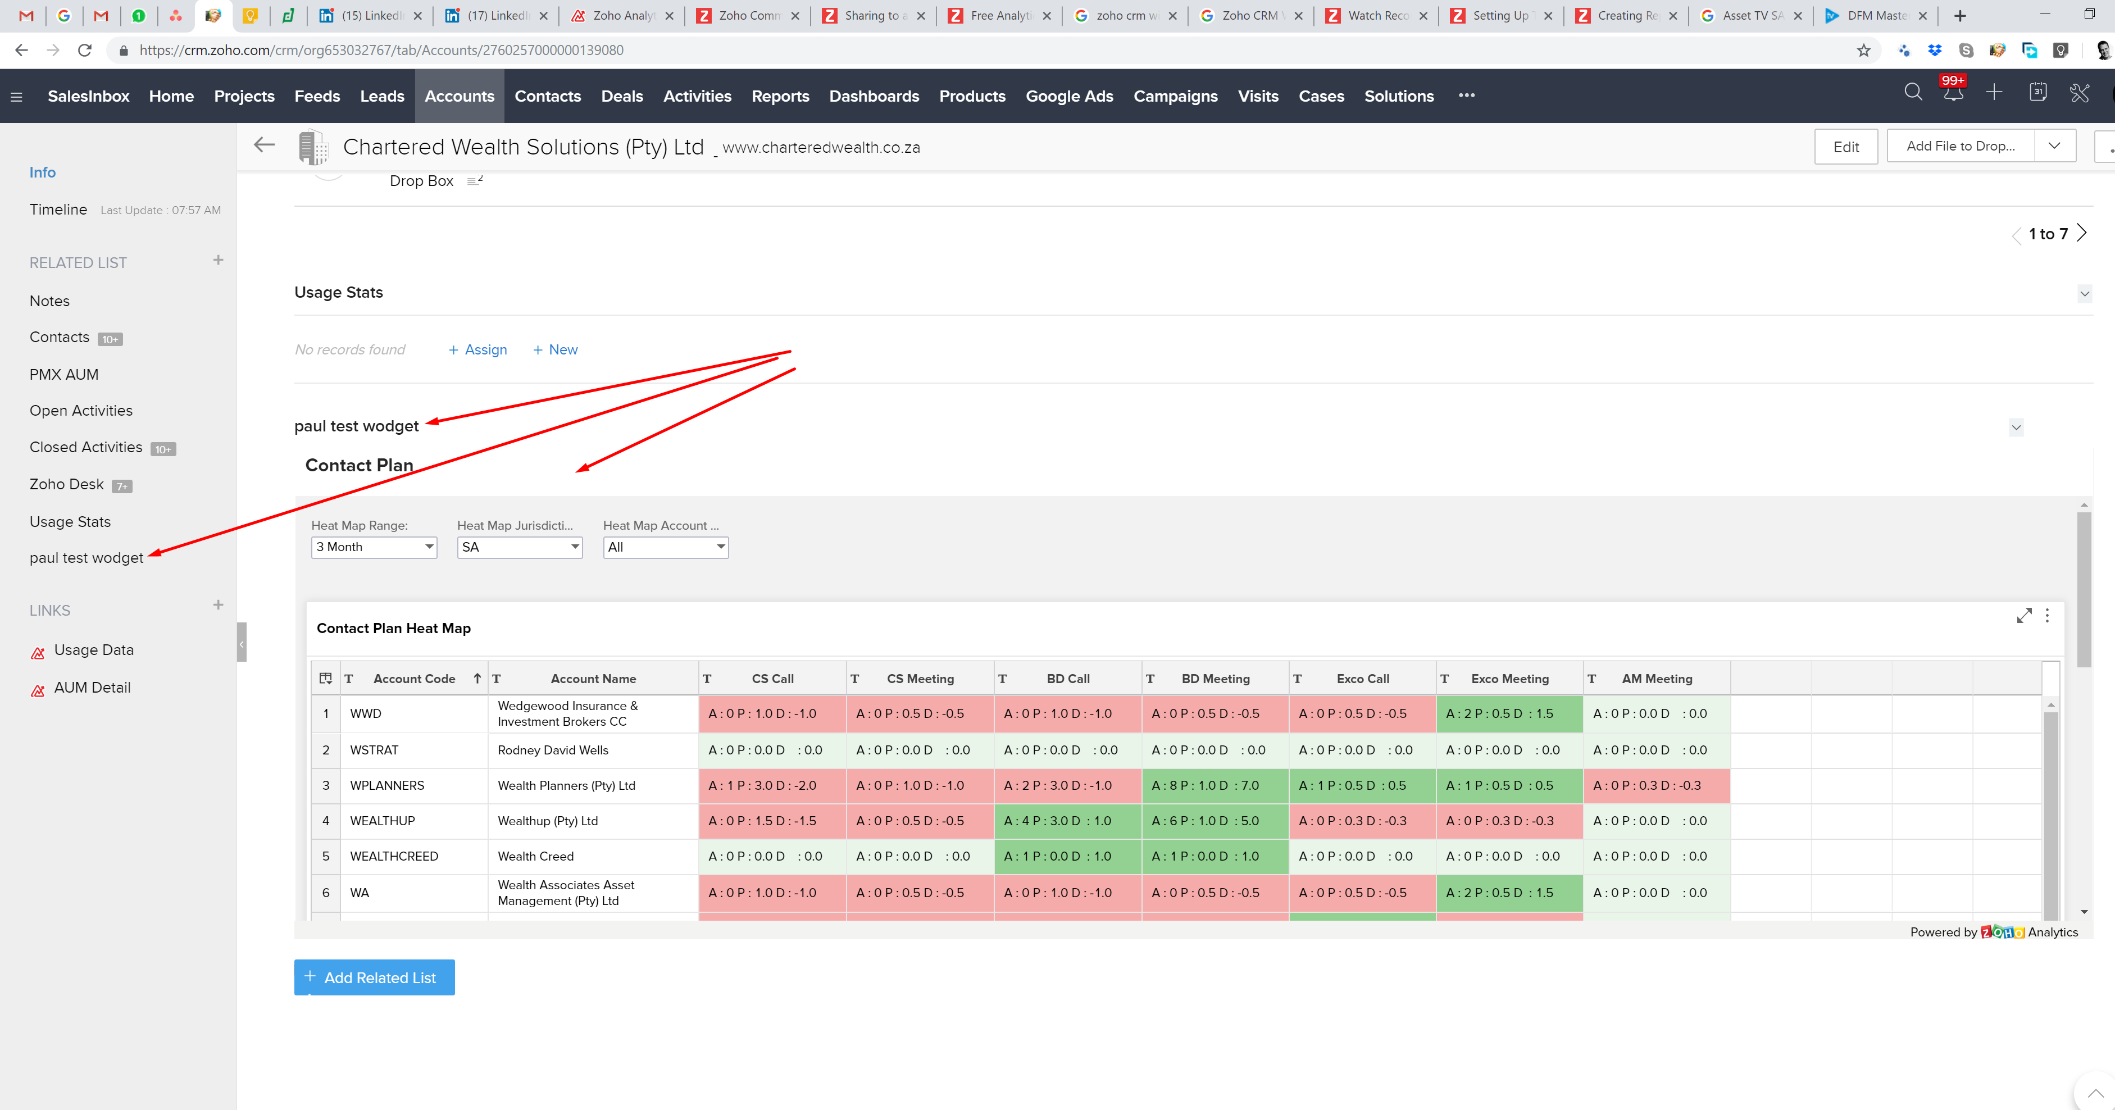Open Heat Map Jurisdiction SA dropdown
The height and width of the screenshot is (1110, 2115).
(x=519, y=547)
